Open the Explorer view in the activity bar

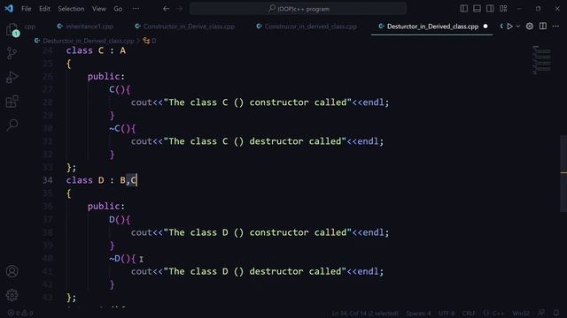click(12, 29)
